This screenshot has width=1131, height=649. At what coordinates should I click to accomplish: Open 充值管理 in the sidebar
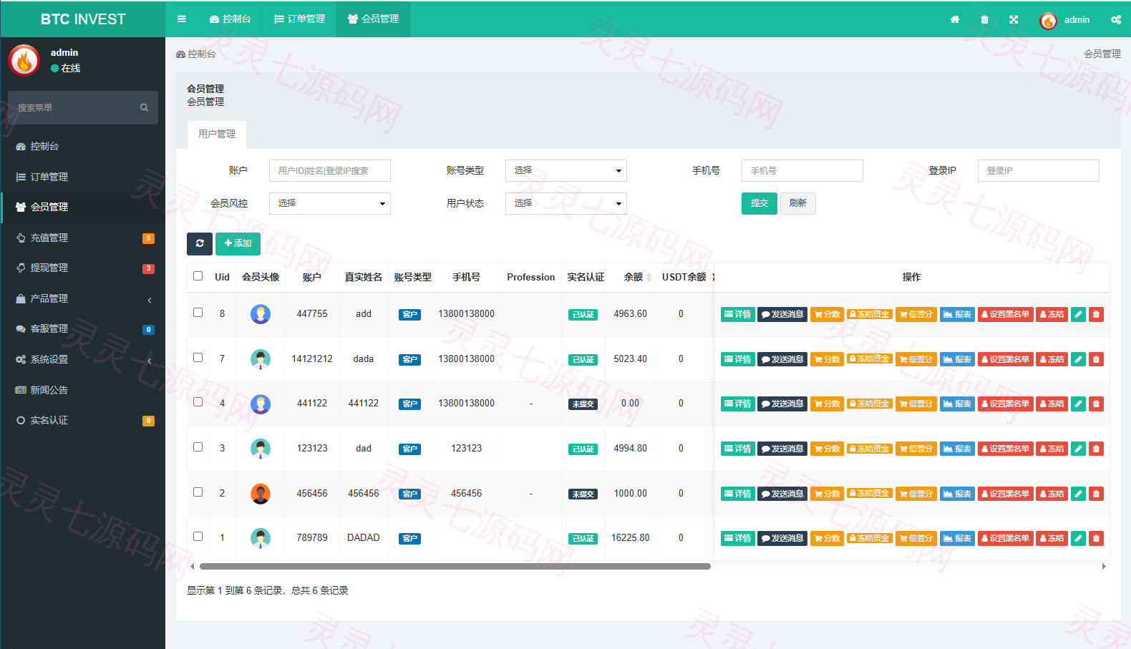click(x=83, y=238)
